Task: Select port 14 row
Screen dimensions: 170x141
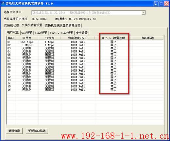Action: tap(85, 83)
